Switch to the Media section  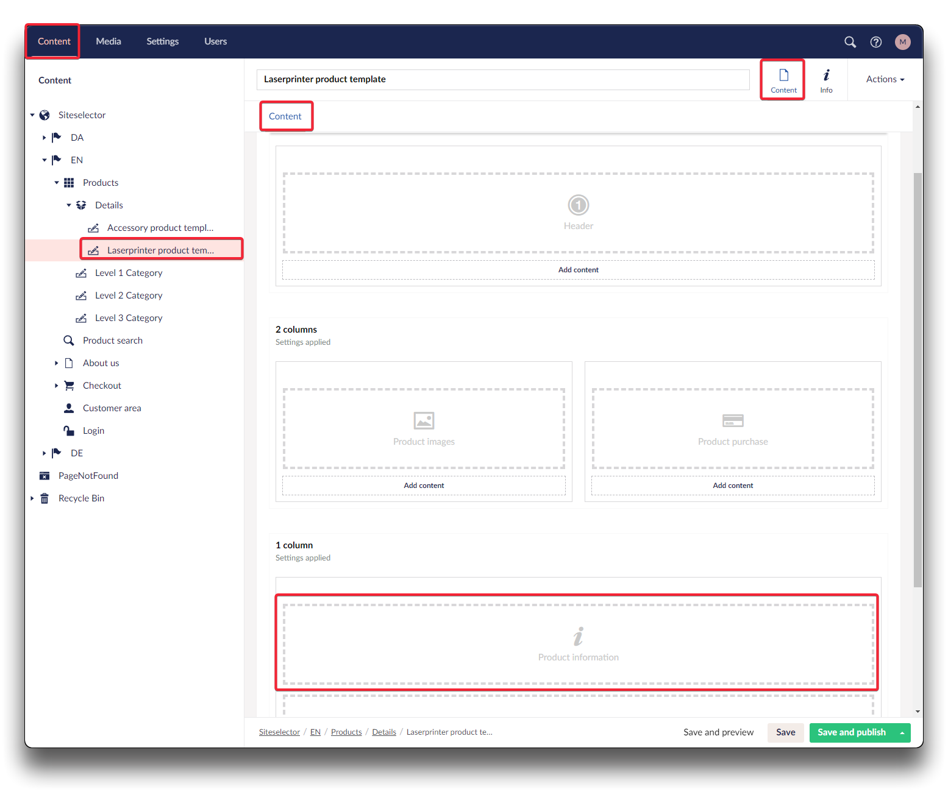(x=109, y=41)
